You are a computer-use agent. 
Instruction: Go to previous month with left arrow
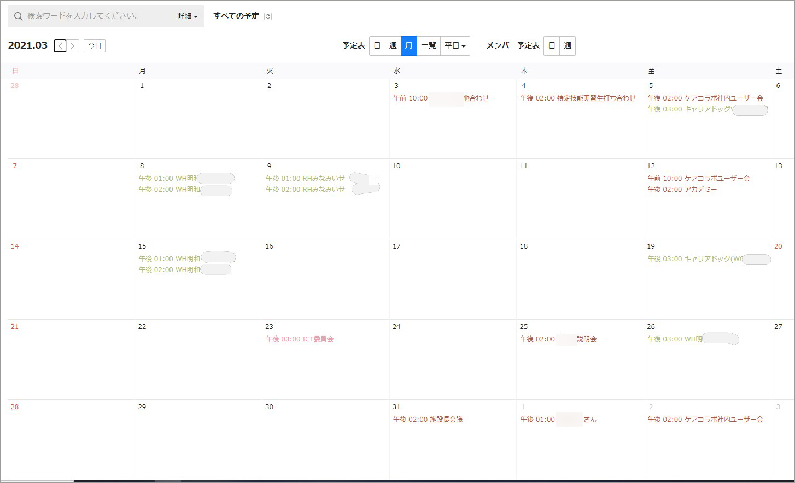point(60,46)
